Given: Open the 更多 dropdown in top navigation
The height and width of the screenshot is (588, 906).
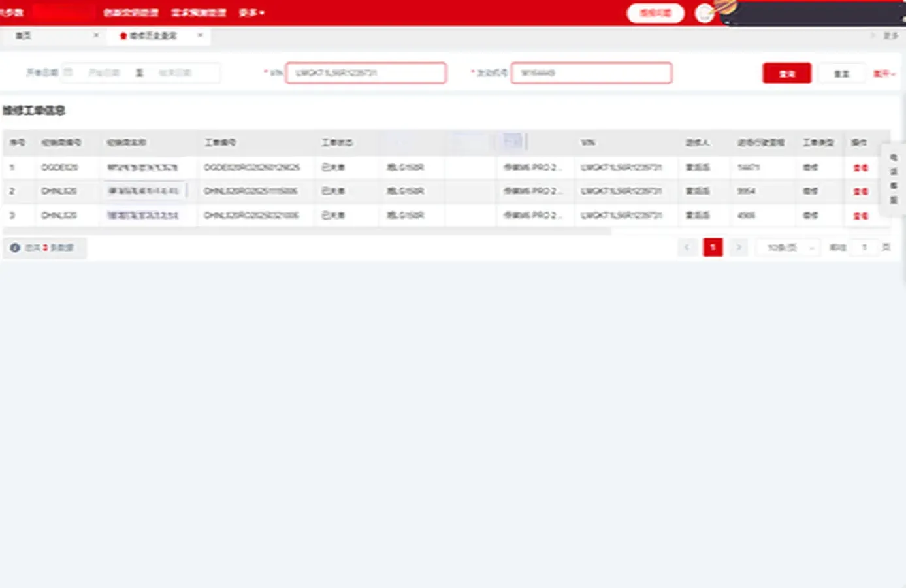Looking at the screenshot, I should [251, 12].
